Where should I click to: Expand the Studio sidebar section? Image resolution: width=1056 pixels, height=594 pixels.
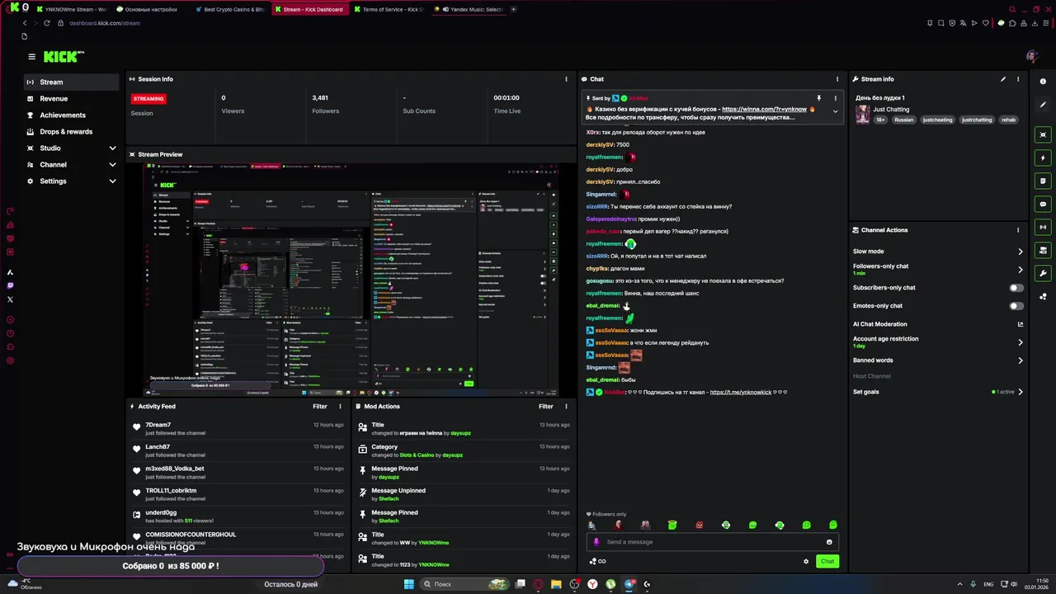tap(72, 148)
